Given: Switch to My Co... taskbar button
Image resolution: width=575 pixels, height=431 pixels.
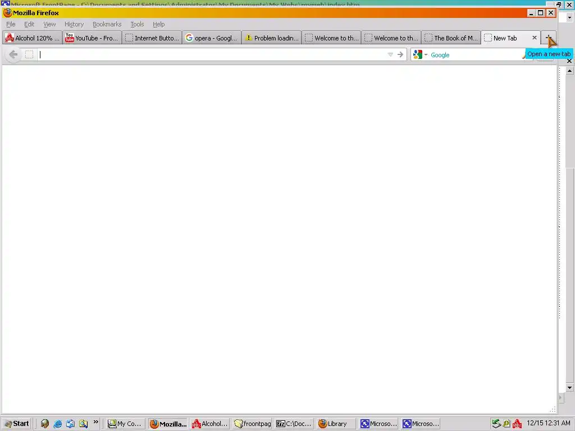Looking at the screenshot, I should (125, 424).
